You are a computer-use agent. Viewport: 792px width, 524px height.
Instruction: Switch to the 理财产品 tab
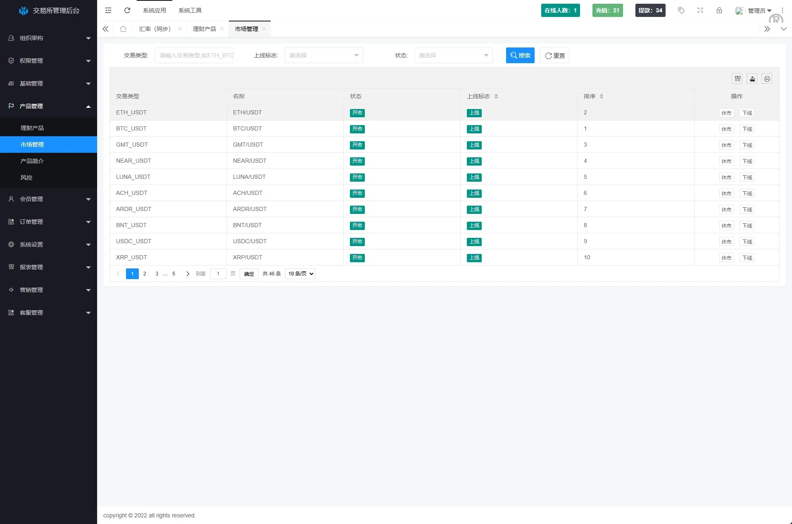204,29
